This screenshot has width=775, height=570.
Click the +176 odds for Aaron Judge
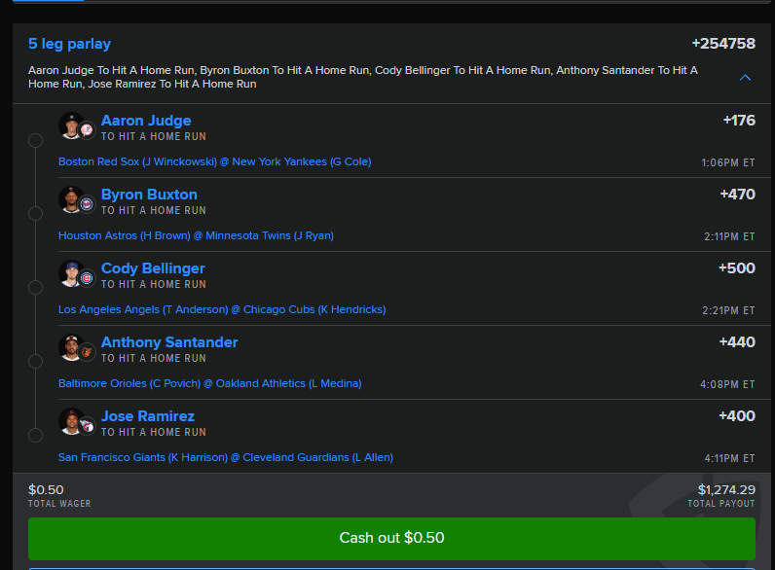pyautogui.click(x=739, y=121)
